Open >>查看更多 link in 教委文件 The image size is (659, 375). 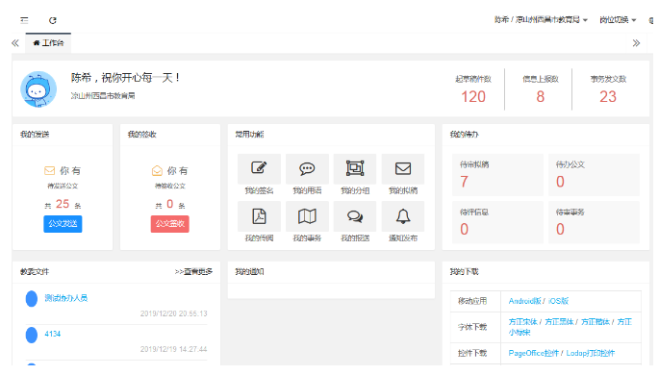pyautogui.click(x=193, y=272)
